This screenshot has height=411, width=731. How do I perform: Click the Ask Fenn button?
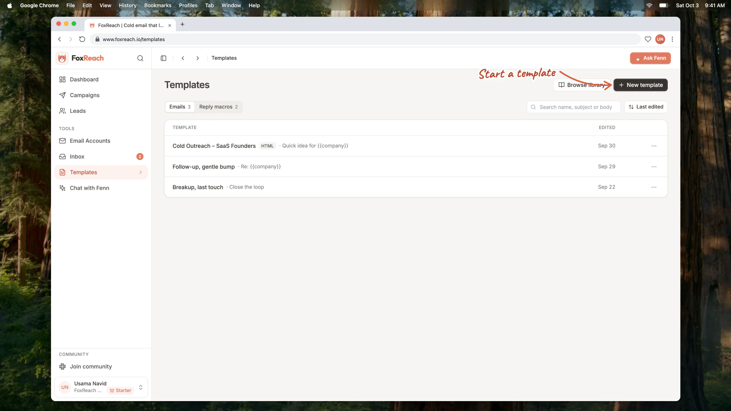click(650, 58)
